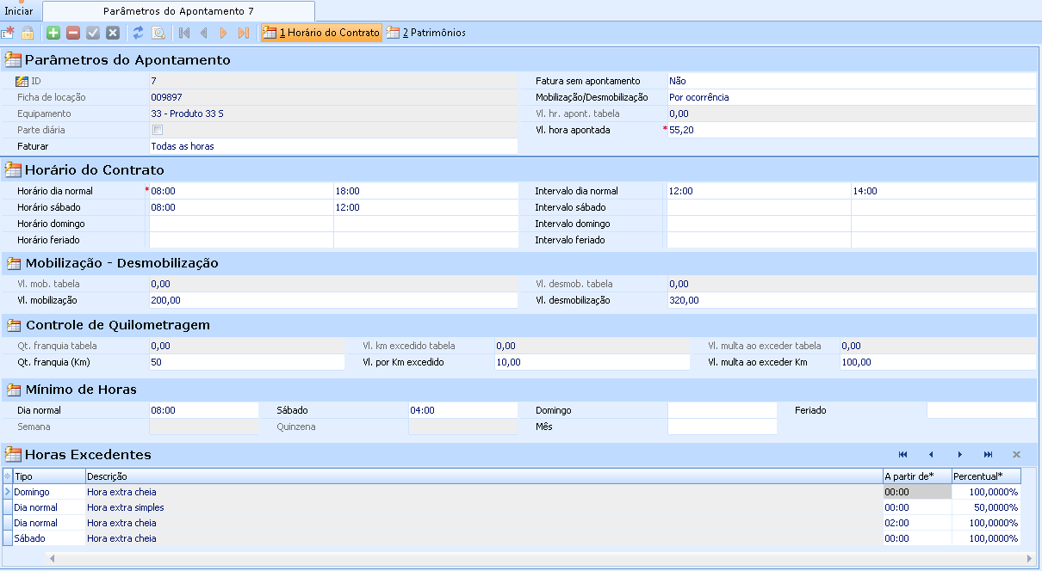This screenshot has height=571, width=1042.
Task: Click the Horário sábado end time 12:00
Action: (426, 207)
